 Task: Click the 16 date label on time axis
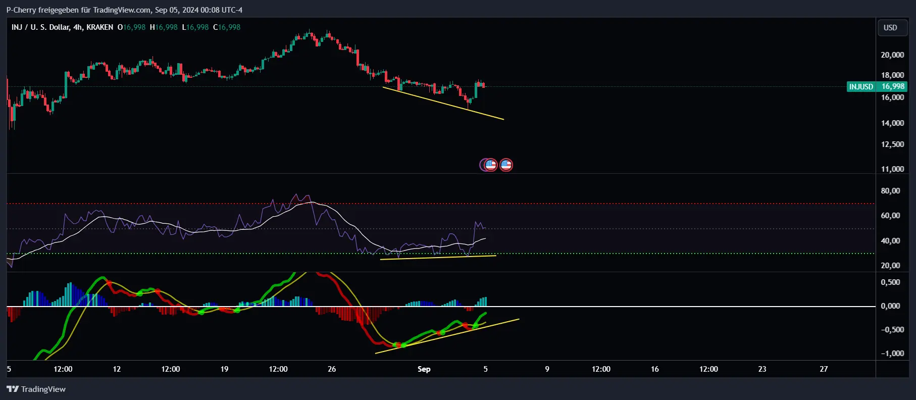point(654,369)
